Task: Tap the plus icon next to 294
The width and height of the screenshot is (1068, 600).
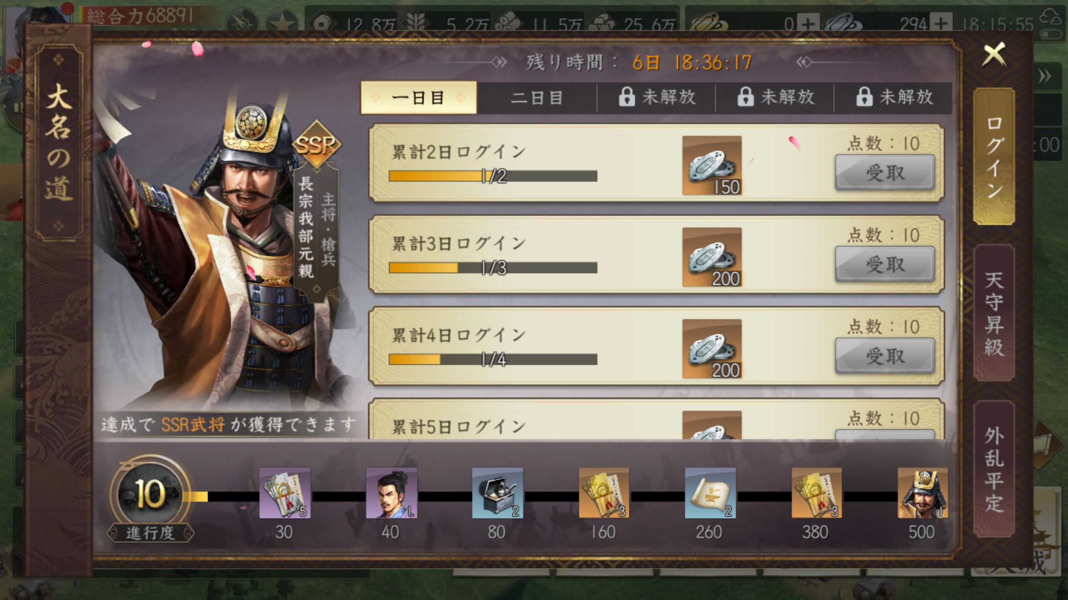Action: point(940,23)
